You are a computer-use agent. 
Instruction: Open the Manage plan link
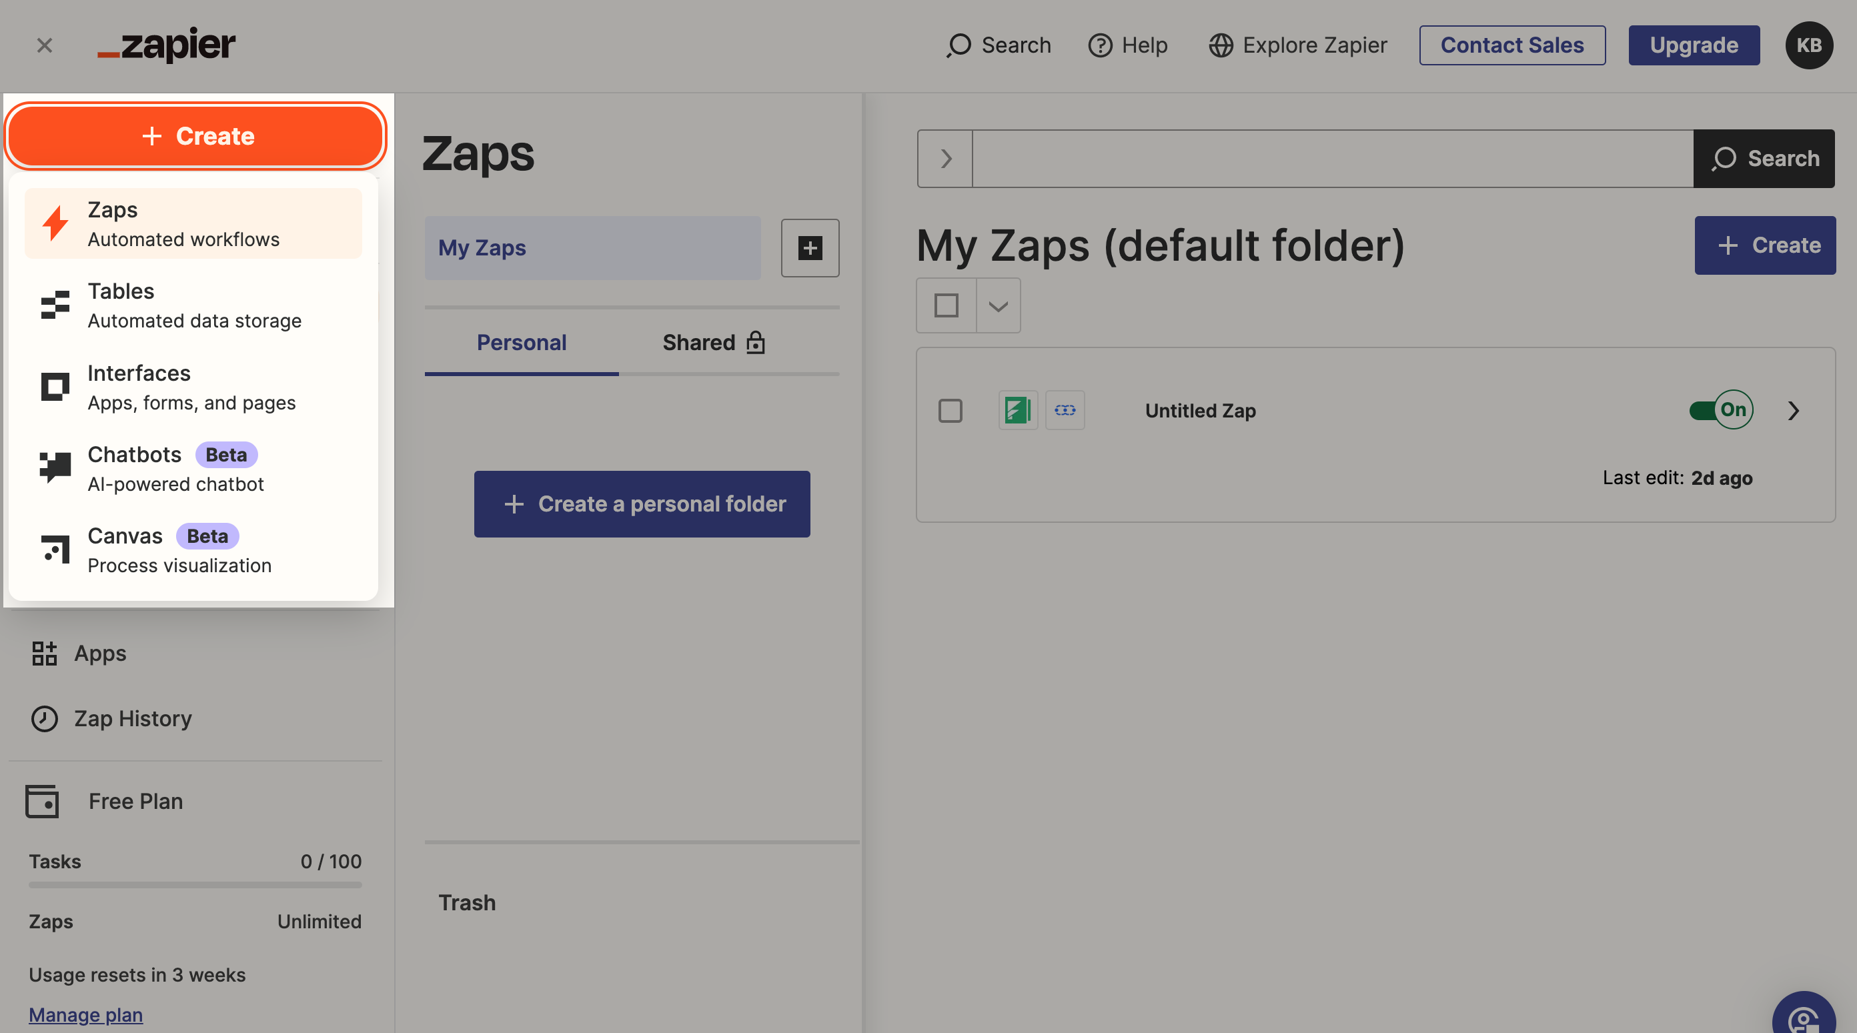86,1015
